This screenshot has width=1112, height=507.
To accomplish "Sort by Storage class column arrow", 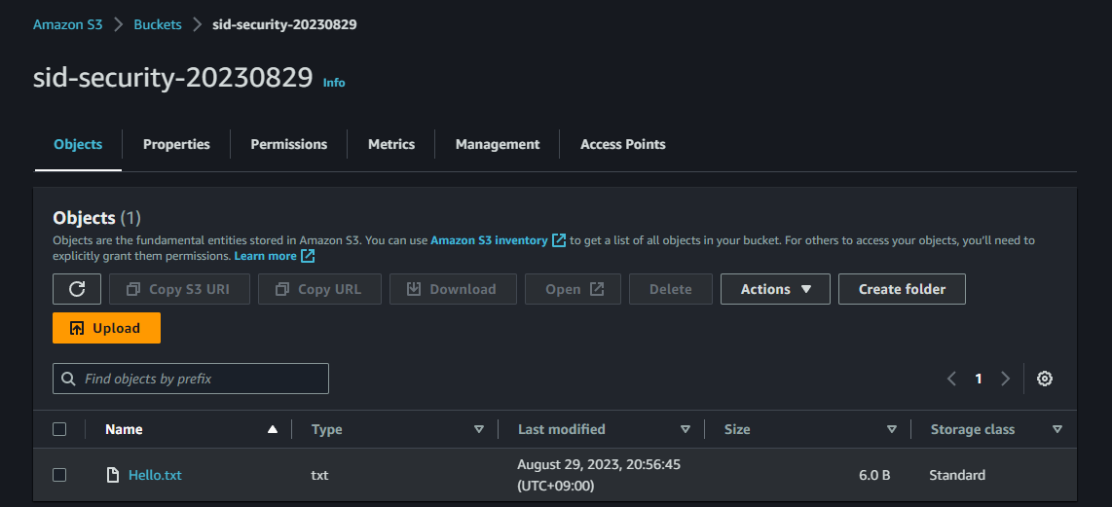I will (x=1057, y=430).
